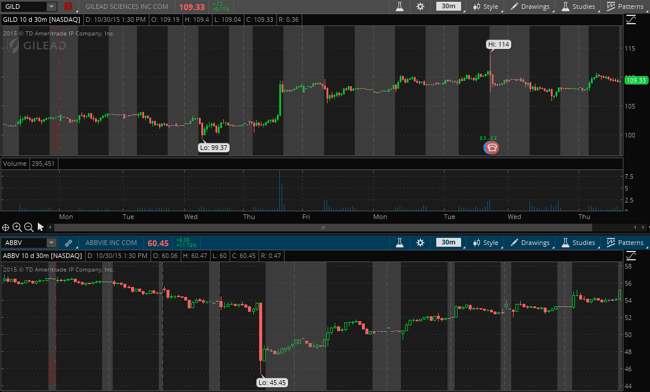Click curve icon at ABBV price axis top
The height and width of the screenshot is (392, 650).
click(631, 256)
